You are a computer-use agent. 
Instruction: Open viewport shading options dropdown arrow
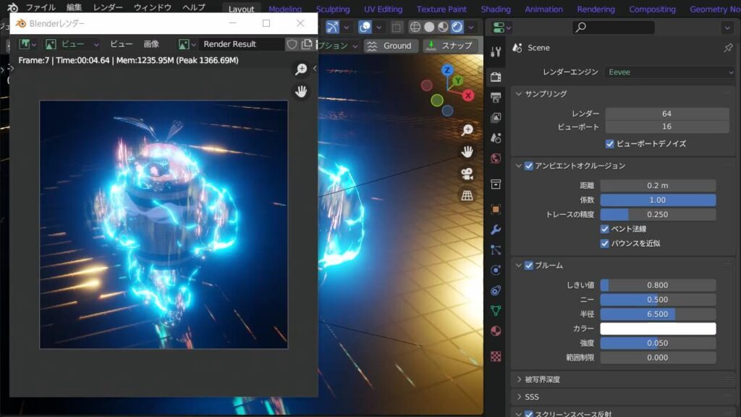click(471, 27)
